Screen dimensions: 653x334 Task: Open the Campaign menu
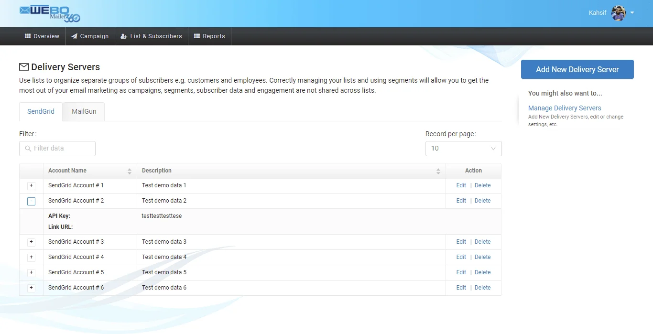click(x=90, y=36)
